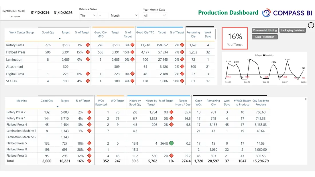
Task: Click the red diamond in the Total row
Action: coord(89,161)
